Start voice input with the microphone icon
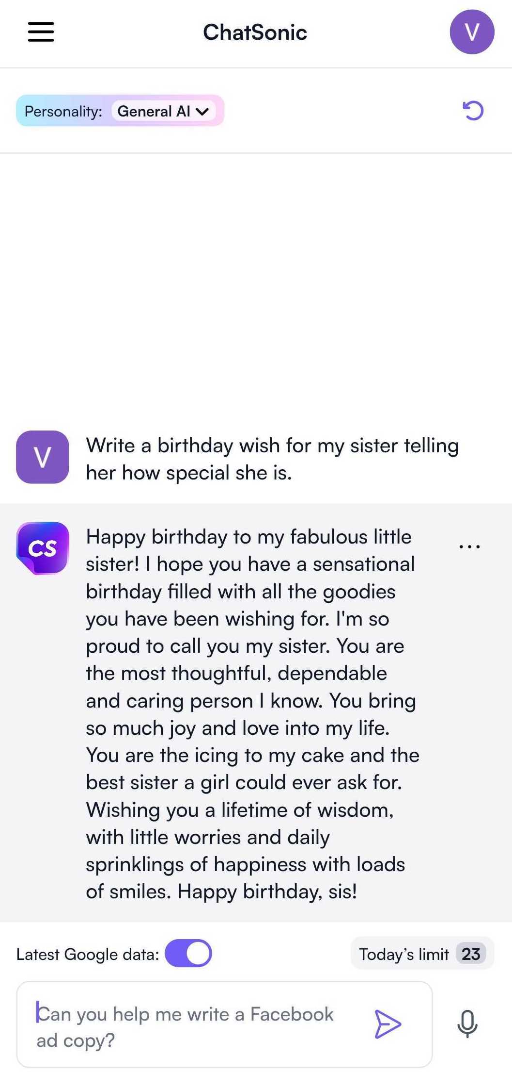 pos(467,1024)
